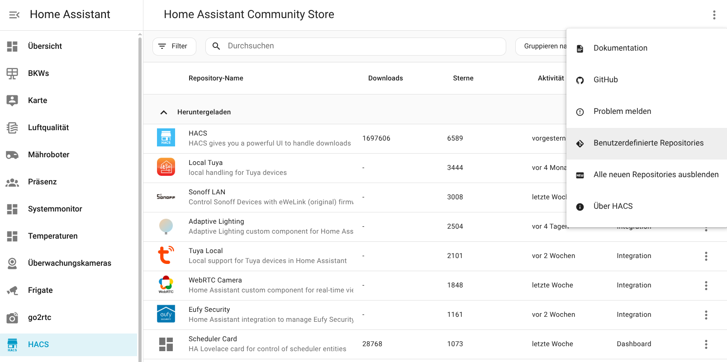Click the Durchsuchen search field
The width and height of the screenshot is (727, 362).
(356, 47)
